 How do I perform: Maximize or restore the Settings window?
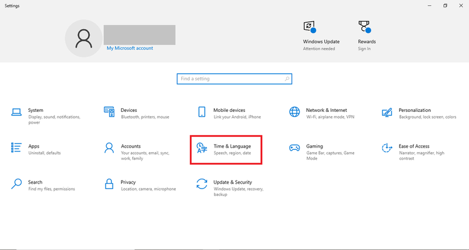coord(445,5)
